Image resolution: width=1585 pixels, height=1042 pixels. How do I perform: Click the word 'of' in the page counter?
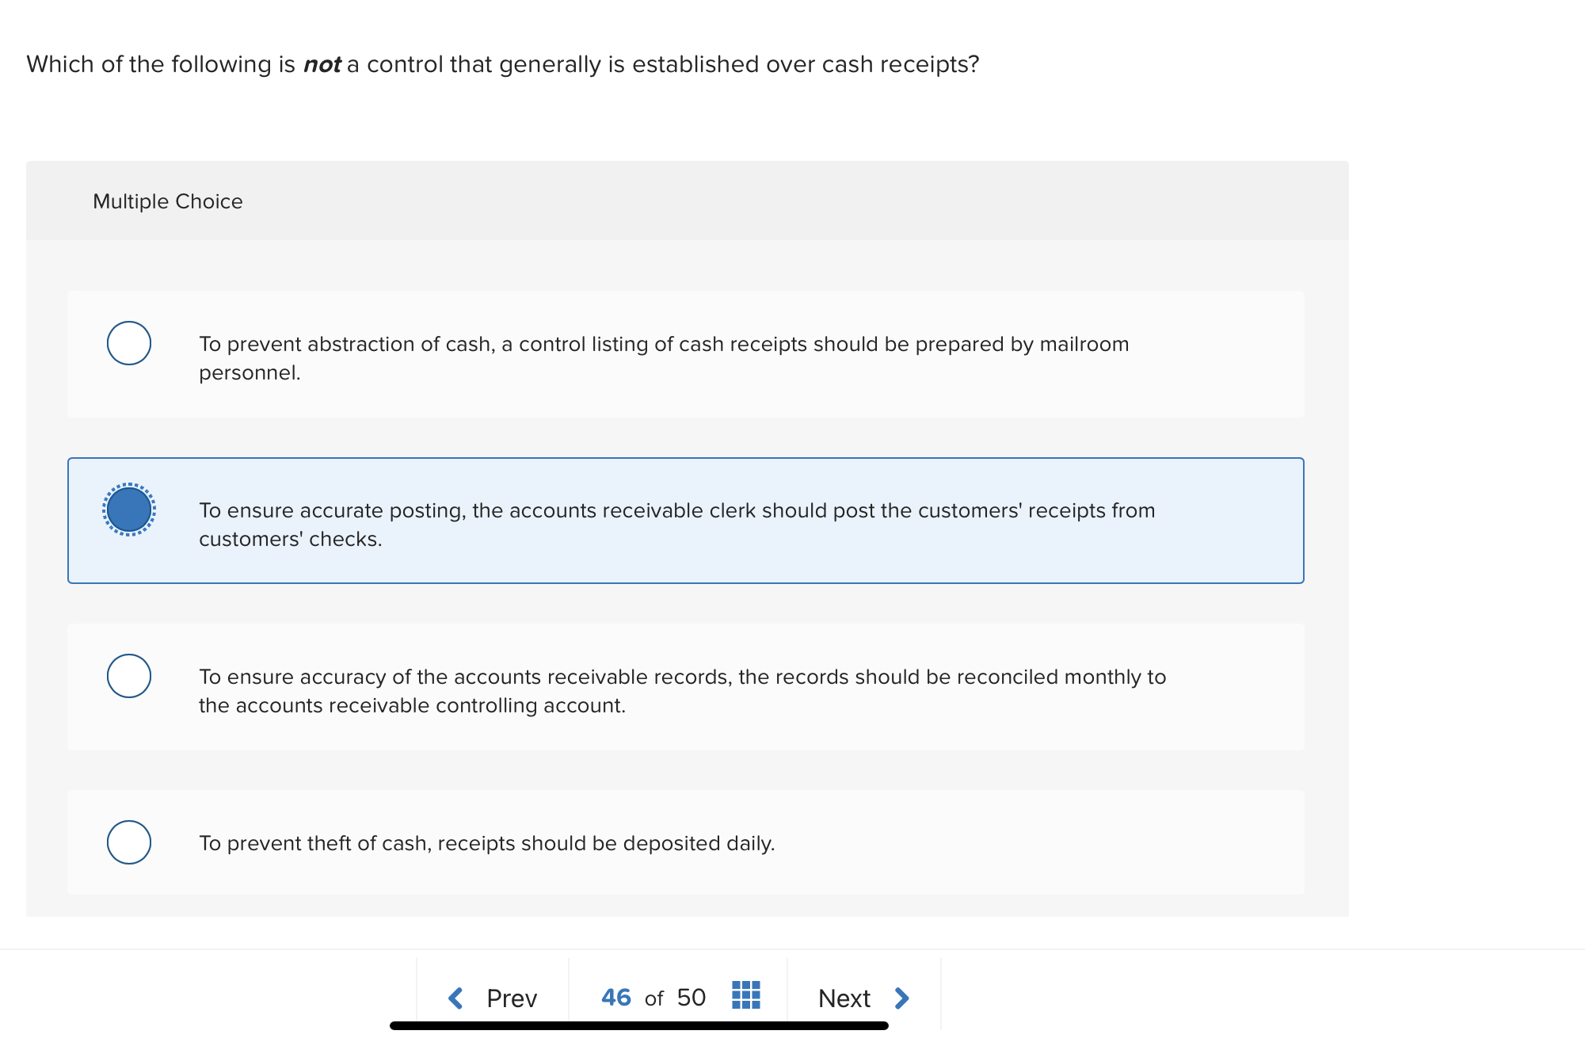point(653,998)
